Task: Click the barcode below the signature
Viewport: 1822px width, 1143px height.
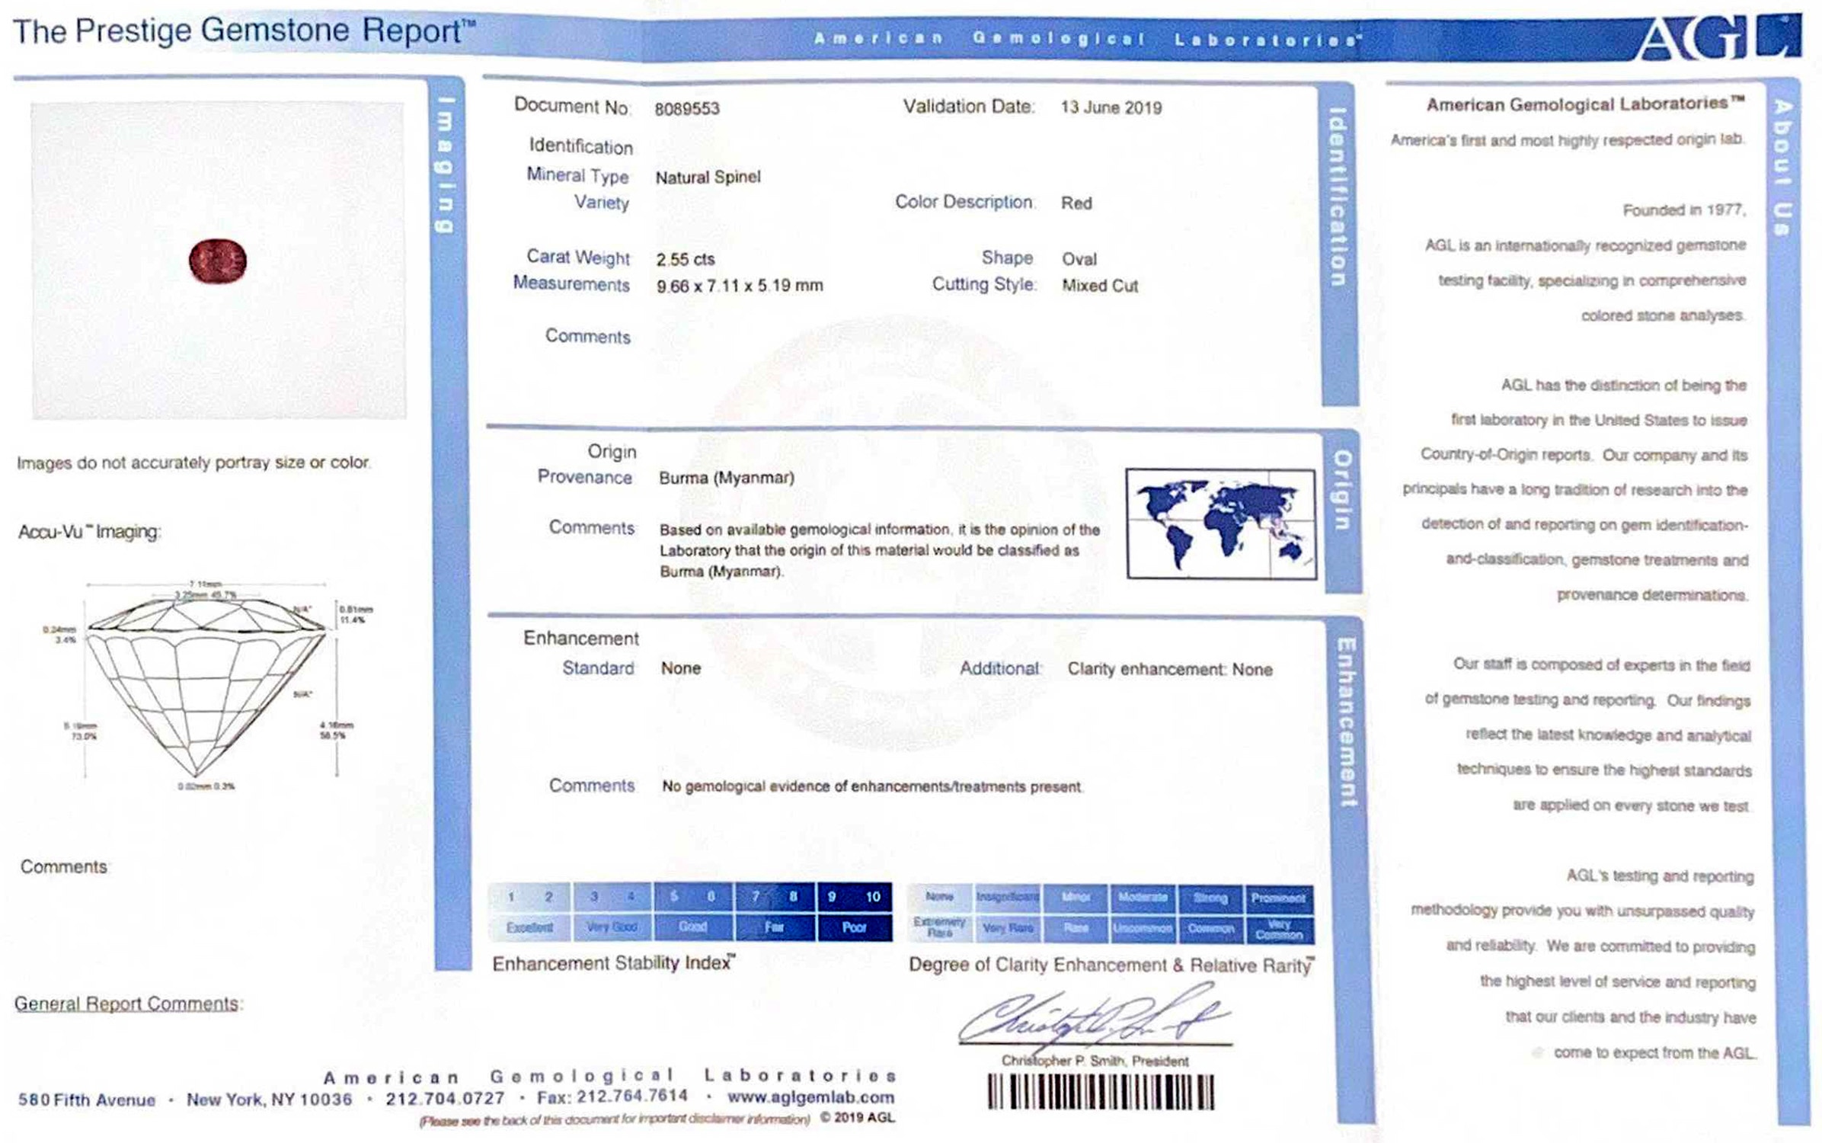Action: click(1101, 1092)
